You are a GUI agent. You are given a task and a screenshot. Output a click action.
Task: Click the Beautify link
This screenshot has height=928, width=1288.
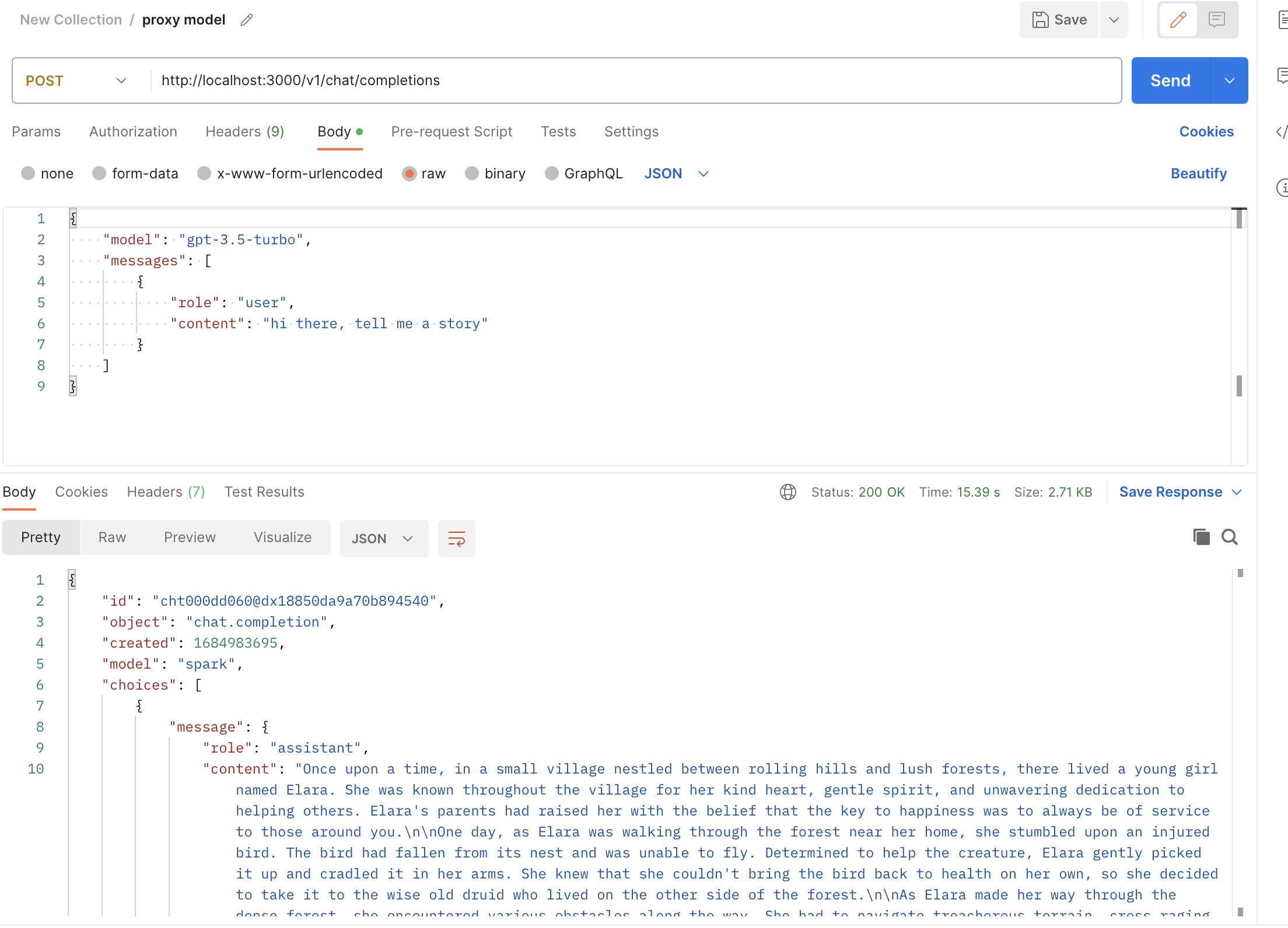tap(1198, 174)
